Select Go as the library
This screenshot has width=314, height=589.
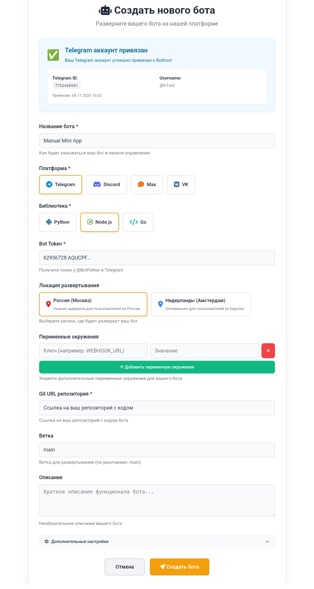(138, 222)
